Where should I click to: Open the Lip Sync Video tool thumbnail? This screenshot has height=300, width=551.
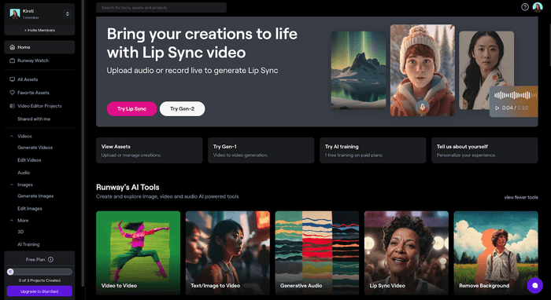[x=407, y=253]
